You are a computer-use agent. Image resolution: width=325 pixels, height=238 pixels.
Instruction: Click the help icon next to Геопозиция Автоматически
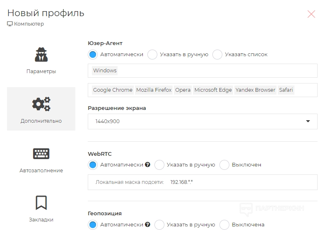click(x=147, y=225)
